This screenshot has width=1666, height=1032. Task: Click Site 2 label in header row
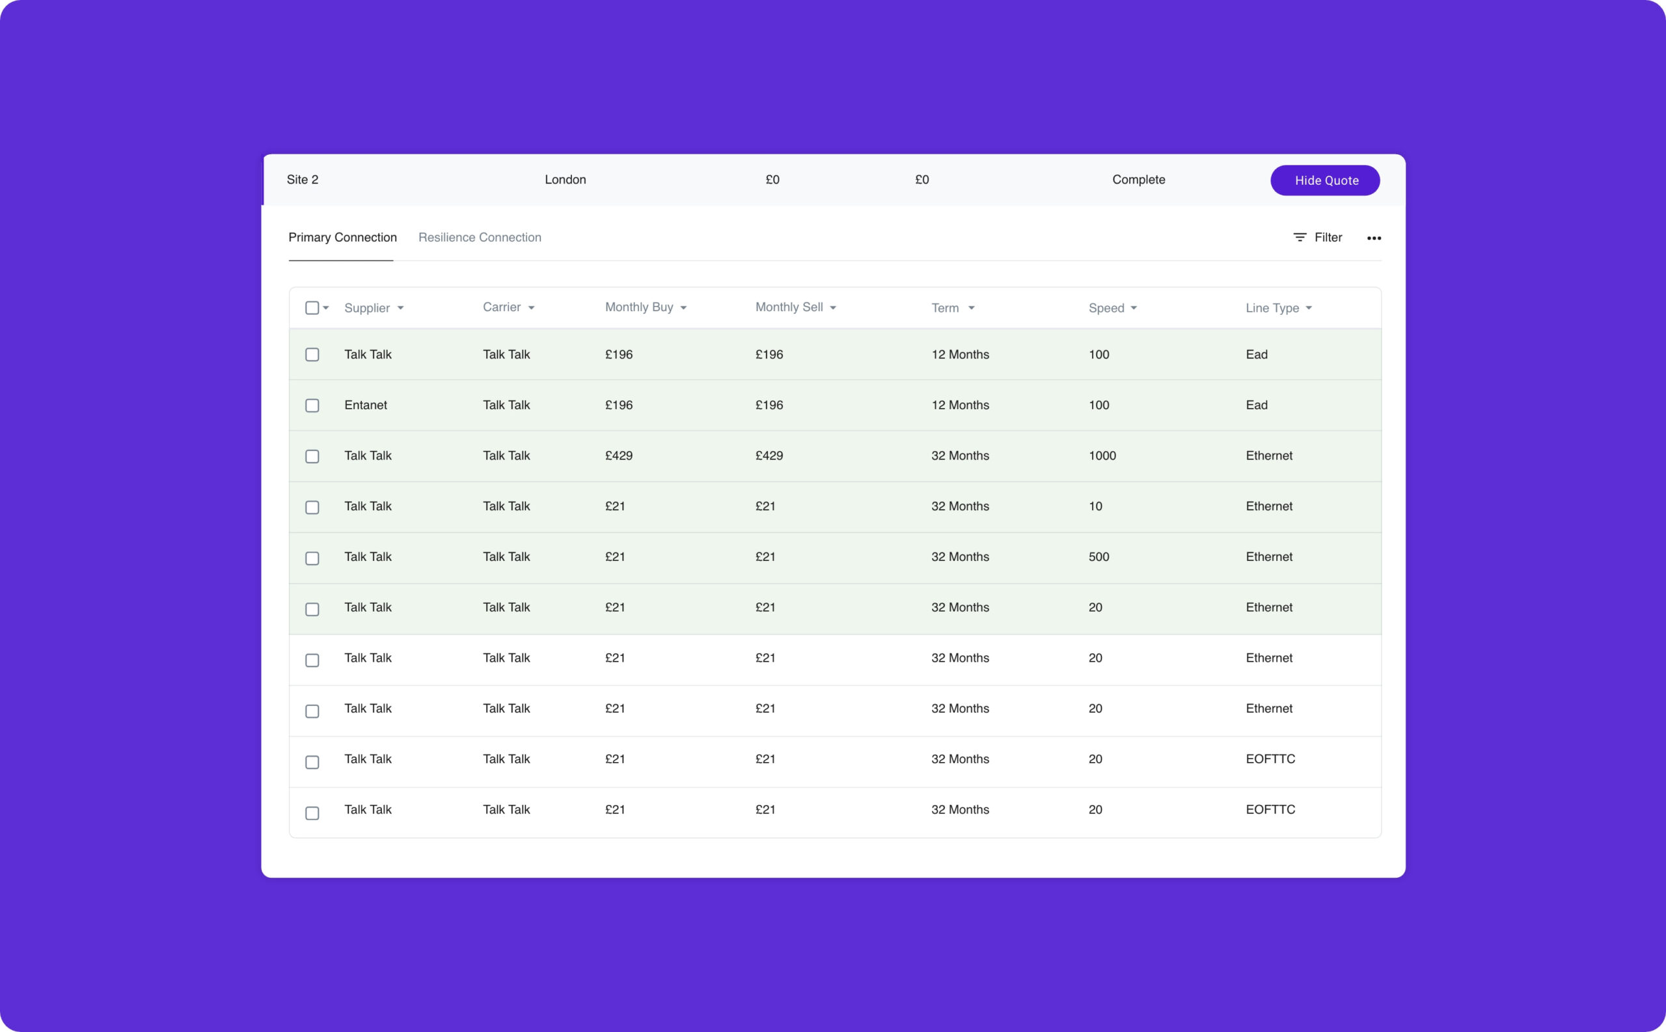click(x=303, y=180)
